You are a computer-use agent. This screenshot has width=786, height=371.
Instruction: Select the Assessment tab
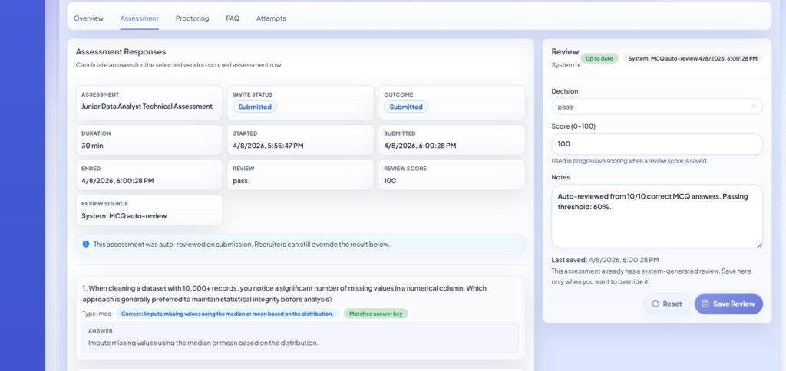[x=140, y=18]
